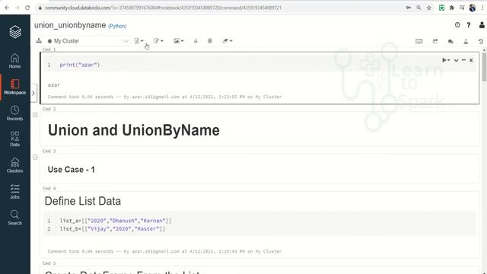Viewport: 487px width, 274px height.
Task: Click the Run All toolbar icon
Action: click(x=210, y=41)
